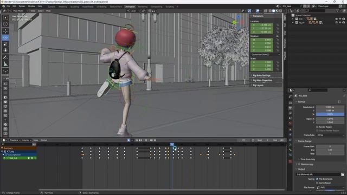Open the File Format PNG dropdown
Viewport: 347px width, 195px height.
pos(330,187)
